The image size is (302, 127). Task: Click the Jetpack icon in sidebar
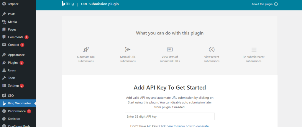pos(4,4)
